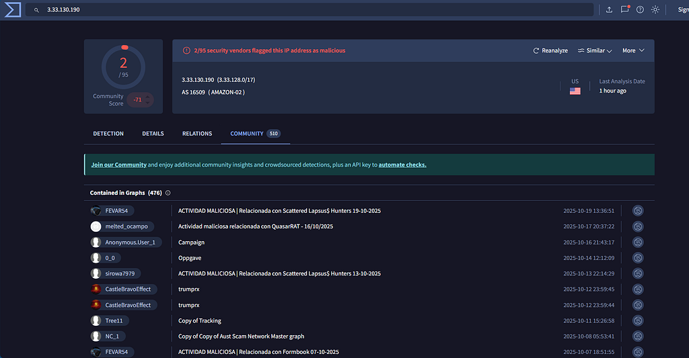689x358 pixels.
Task: Open Scattered Lapsus$ Hunters 19-10-2025 graph title
Action: 279,211
